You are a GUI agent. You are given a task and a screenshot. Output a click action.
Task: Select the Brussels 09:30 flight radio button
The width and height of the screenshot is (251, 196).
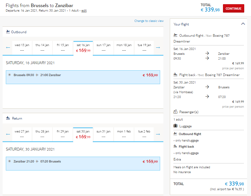(x=10, y=75)
